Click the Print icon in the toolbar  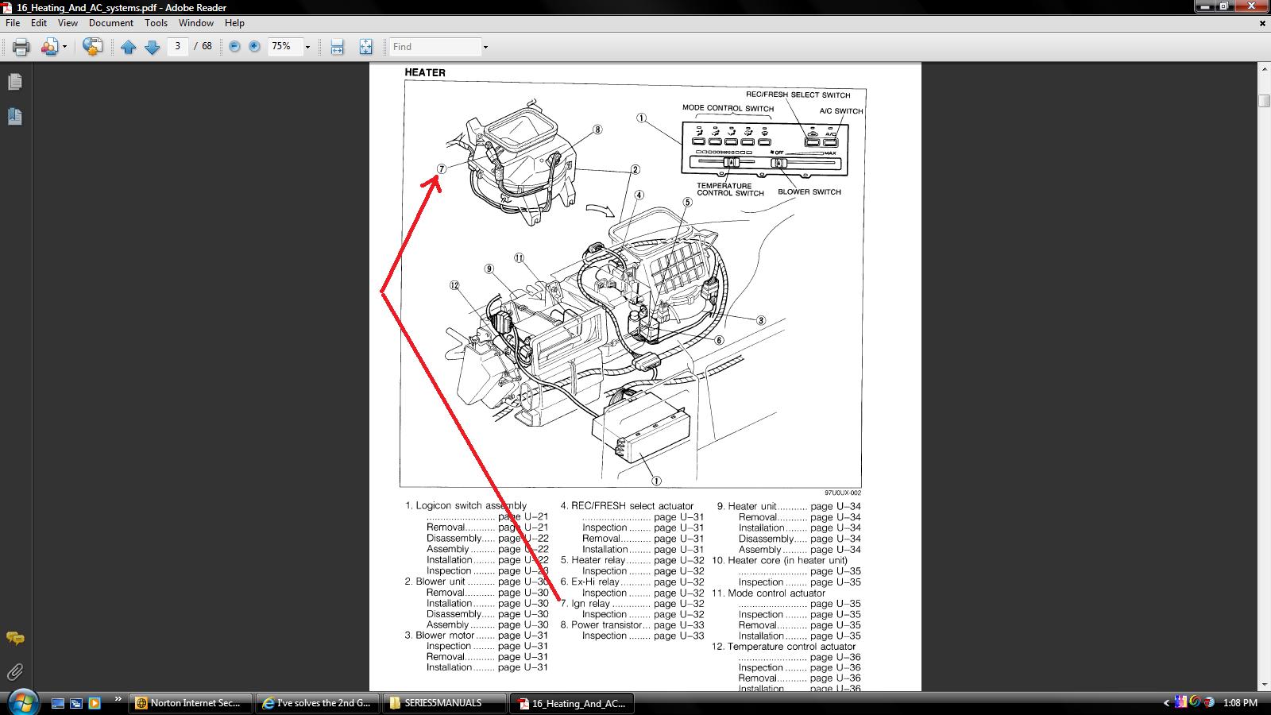click(21, 47)
